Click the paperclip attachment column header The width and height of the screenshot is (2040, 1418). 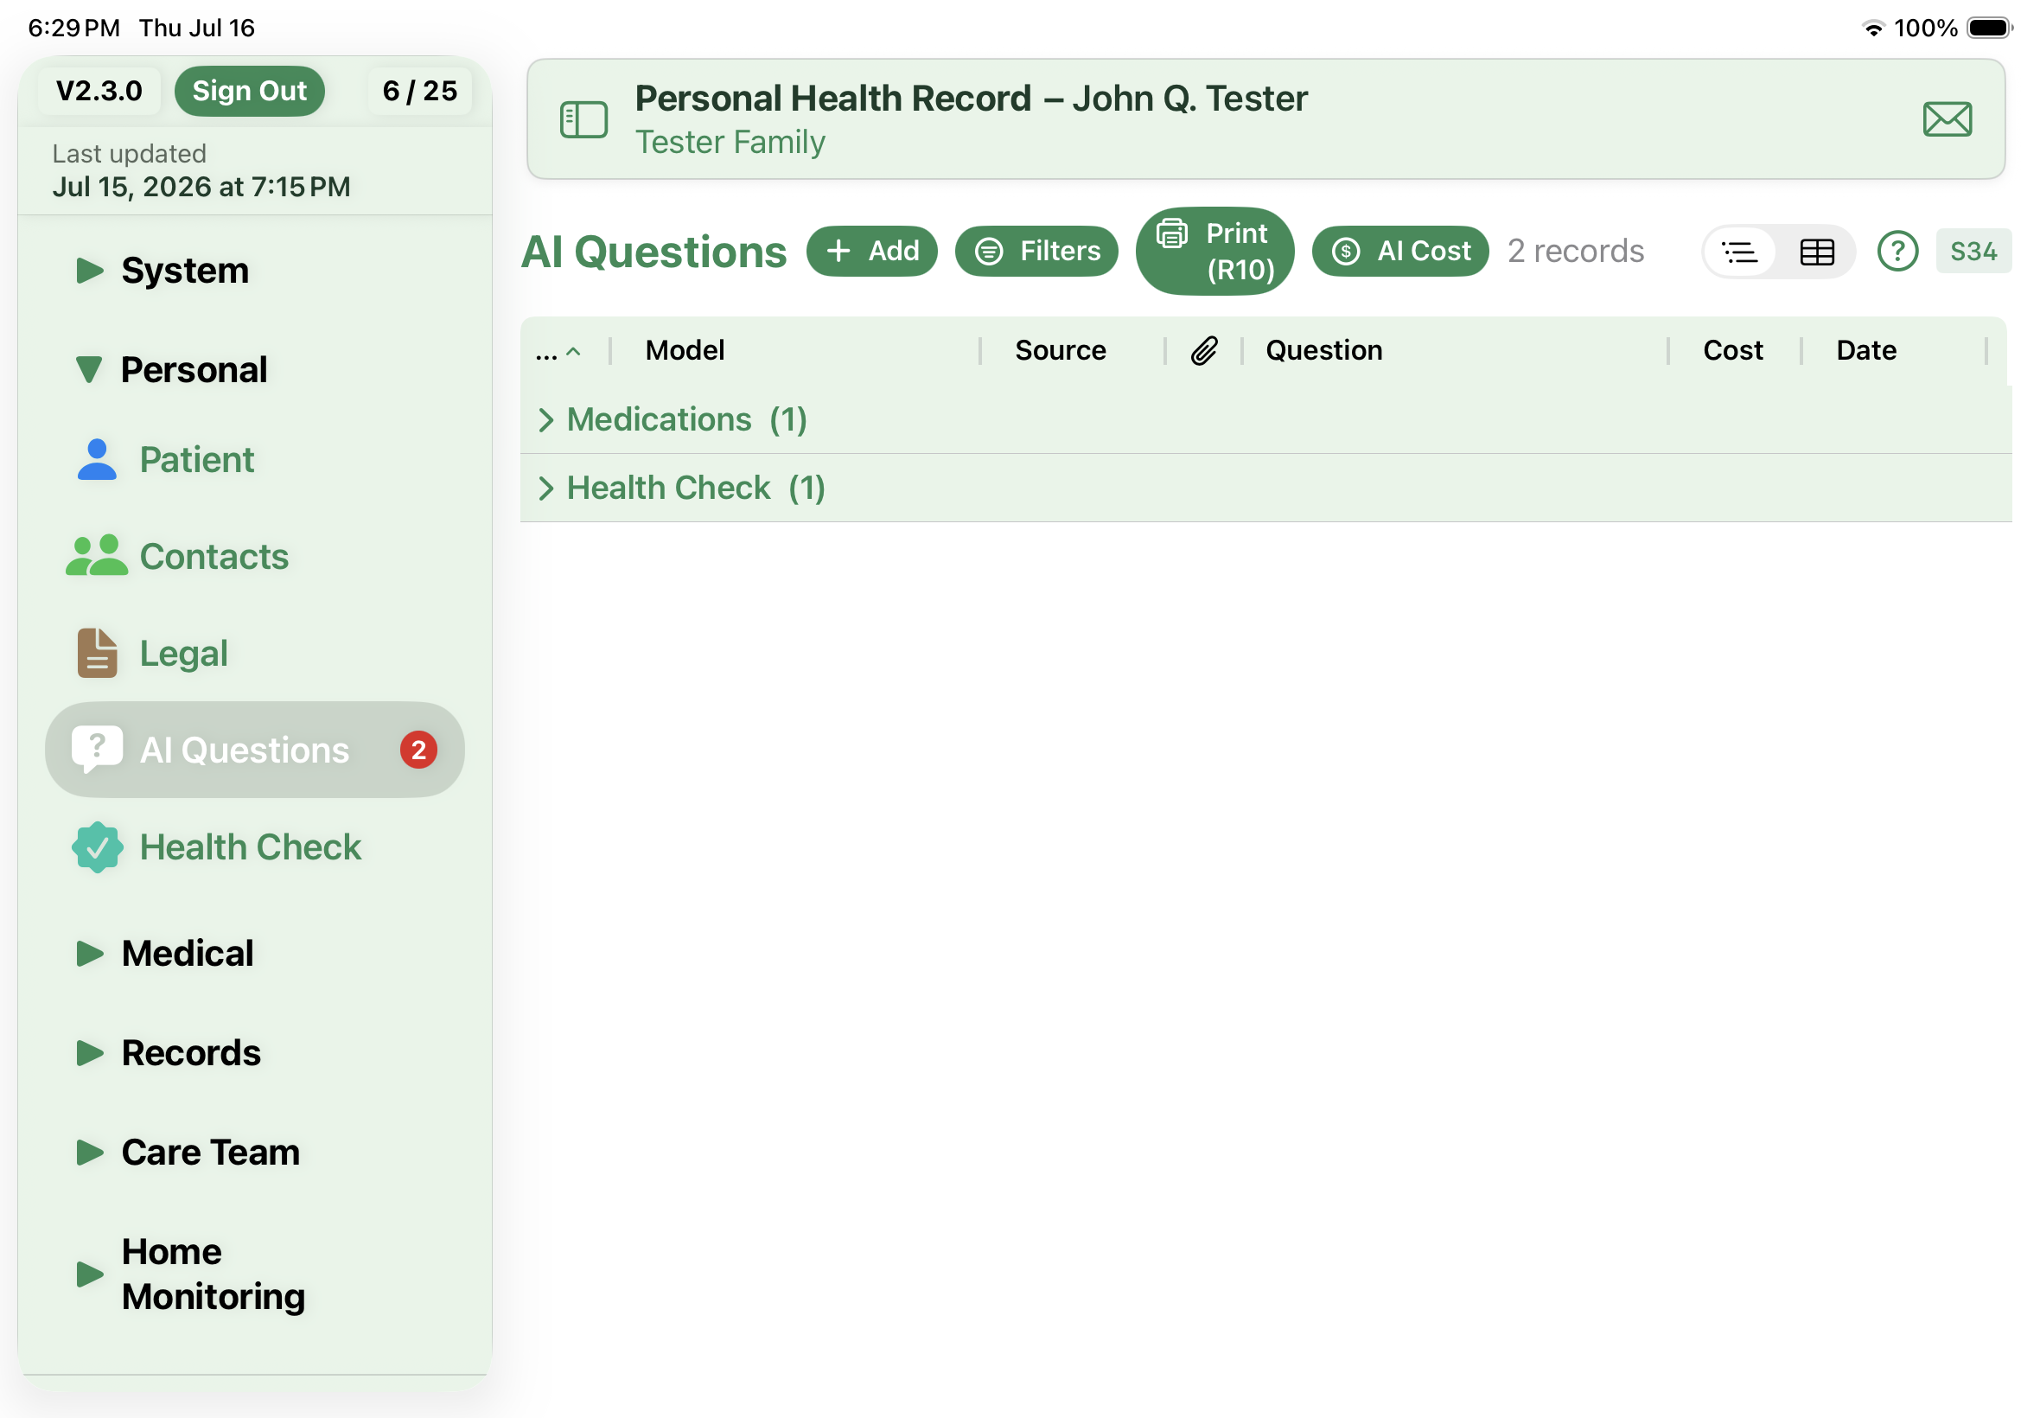pos(1202,350)
